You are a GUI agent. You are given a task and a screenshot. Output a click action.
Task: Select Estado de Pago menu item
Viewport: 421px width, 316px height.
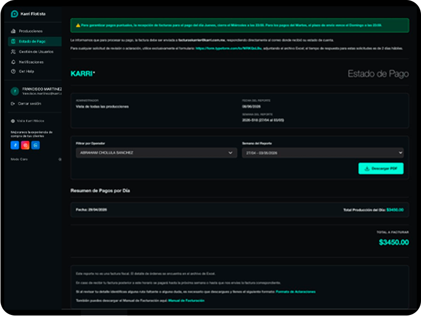pyautogui.click(x=35, y=42)
